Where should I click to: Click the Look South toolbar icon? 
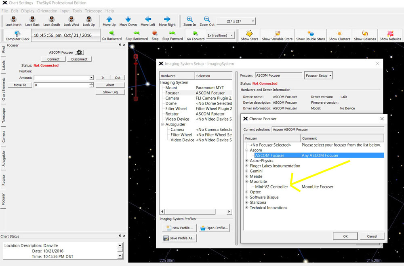(52, 19)
